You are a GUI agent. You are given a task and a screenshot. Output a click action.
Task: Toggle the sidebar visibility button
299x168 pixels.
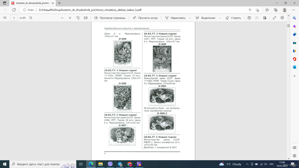click(295, 148)
